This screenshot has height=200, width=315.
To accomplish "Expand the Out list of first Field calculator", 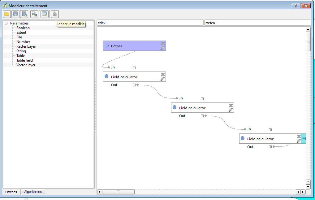I will [x=134, y=85].
